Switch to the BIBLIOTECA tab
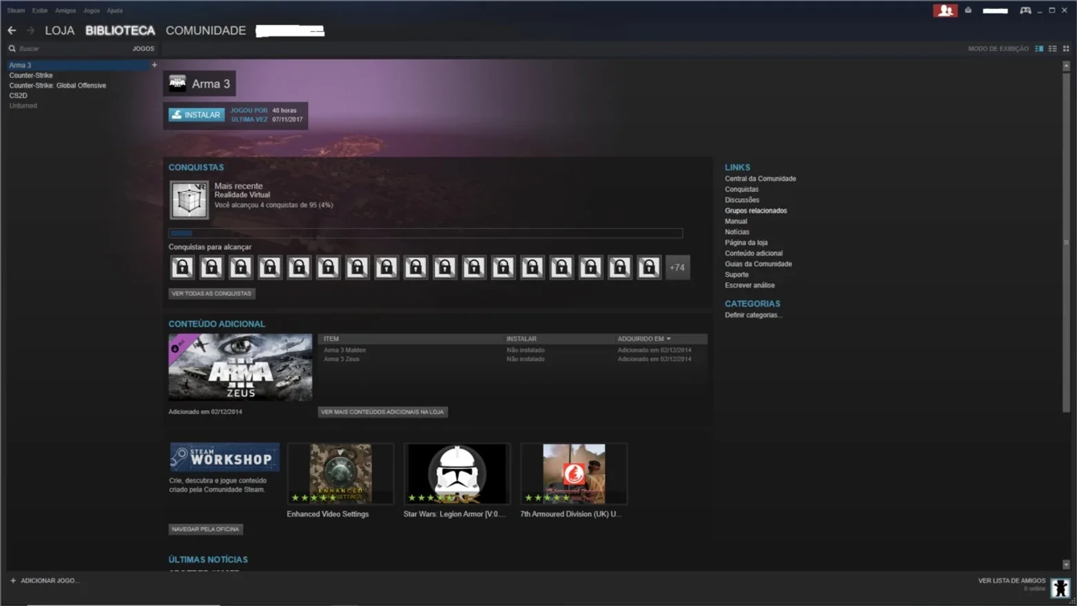Screen dimensions: 1077x606 click(120, 30)
